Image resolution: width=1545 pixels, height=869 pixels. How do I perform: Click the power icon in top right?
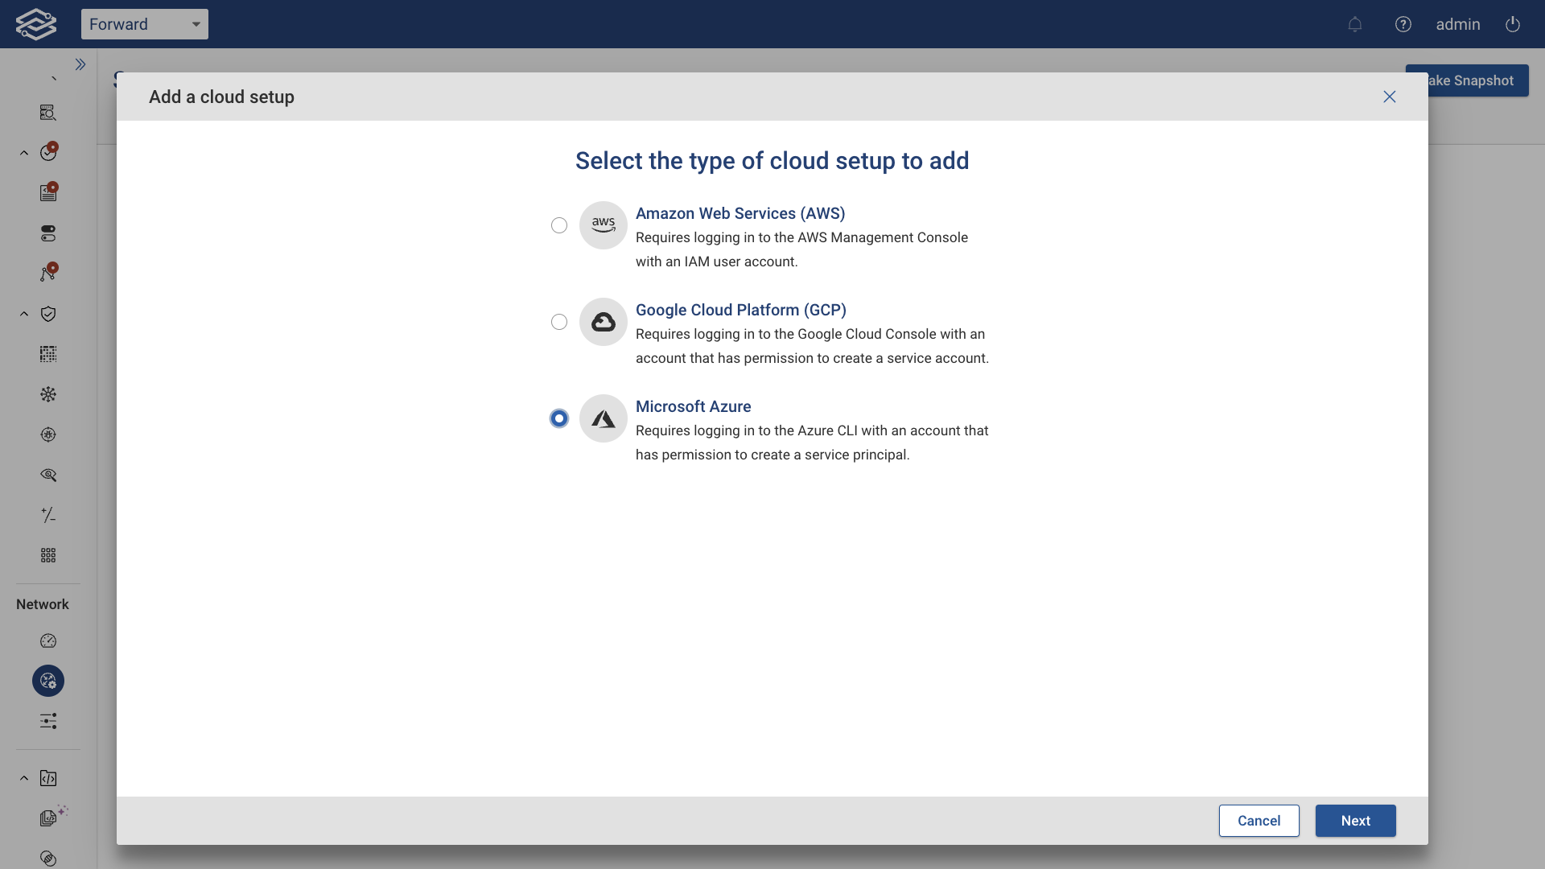[x=1512, y=24]
